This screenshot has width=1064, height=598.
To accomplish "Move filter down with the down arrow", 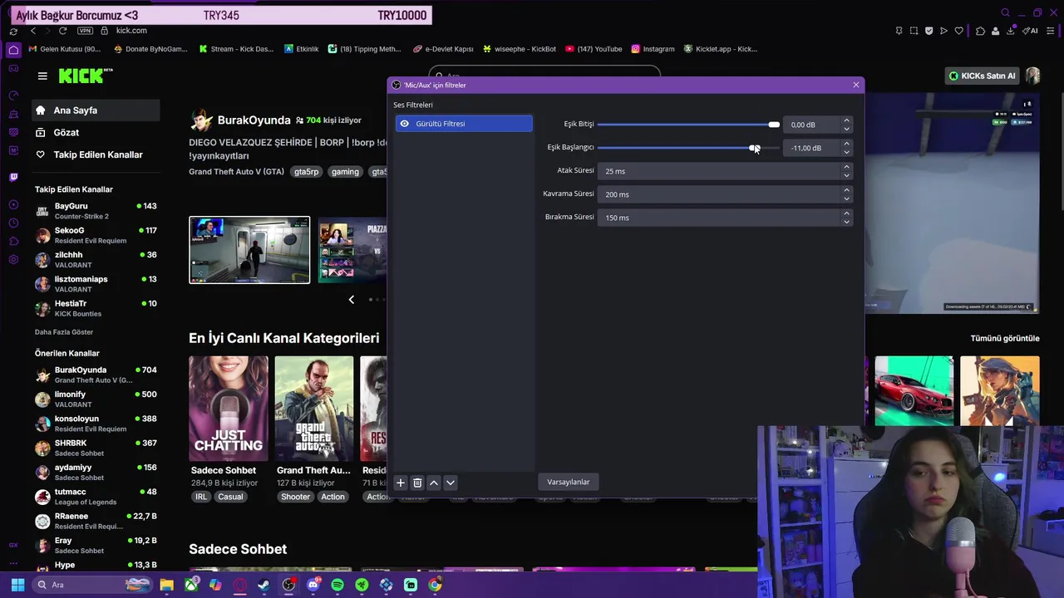I will tap(451, 483).
